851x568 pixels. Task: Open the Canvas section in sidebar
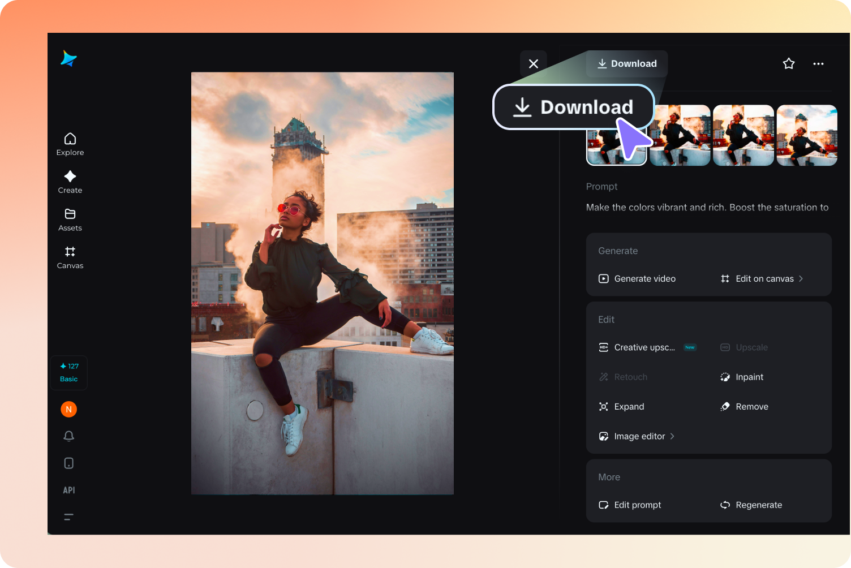coord(70,257)
